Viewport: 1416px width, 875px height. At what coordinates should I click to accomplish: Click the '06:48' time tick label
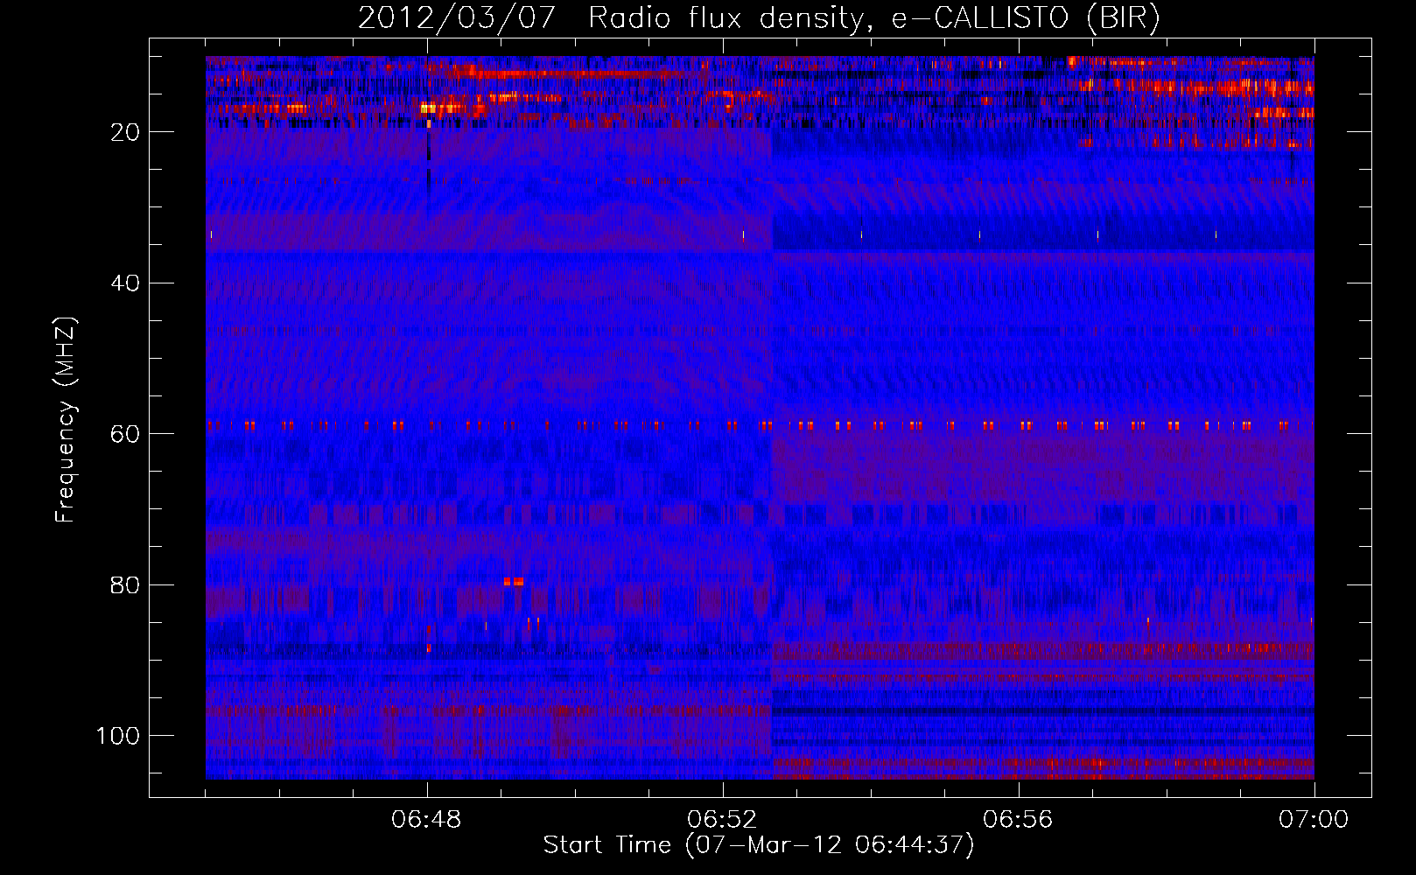[x=426, y=820]
